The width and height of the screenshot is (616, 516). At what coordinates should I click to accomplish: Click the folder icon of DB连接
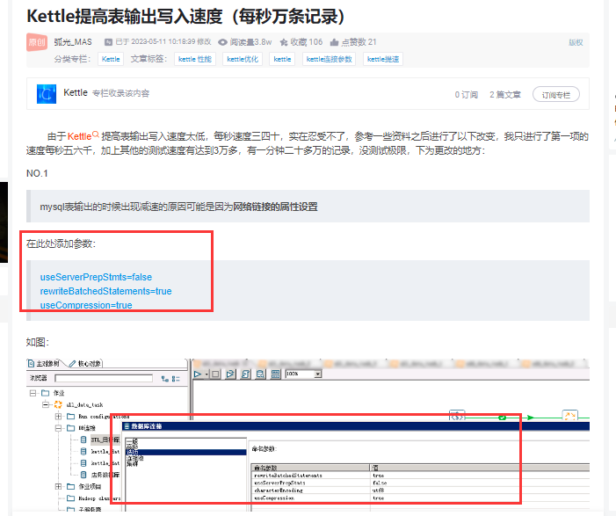[70, 428]
